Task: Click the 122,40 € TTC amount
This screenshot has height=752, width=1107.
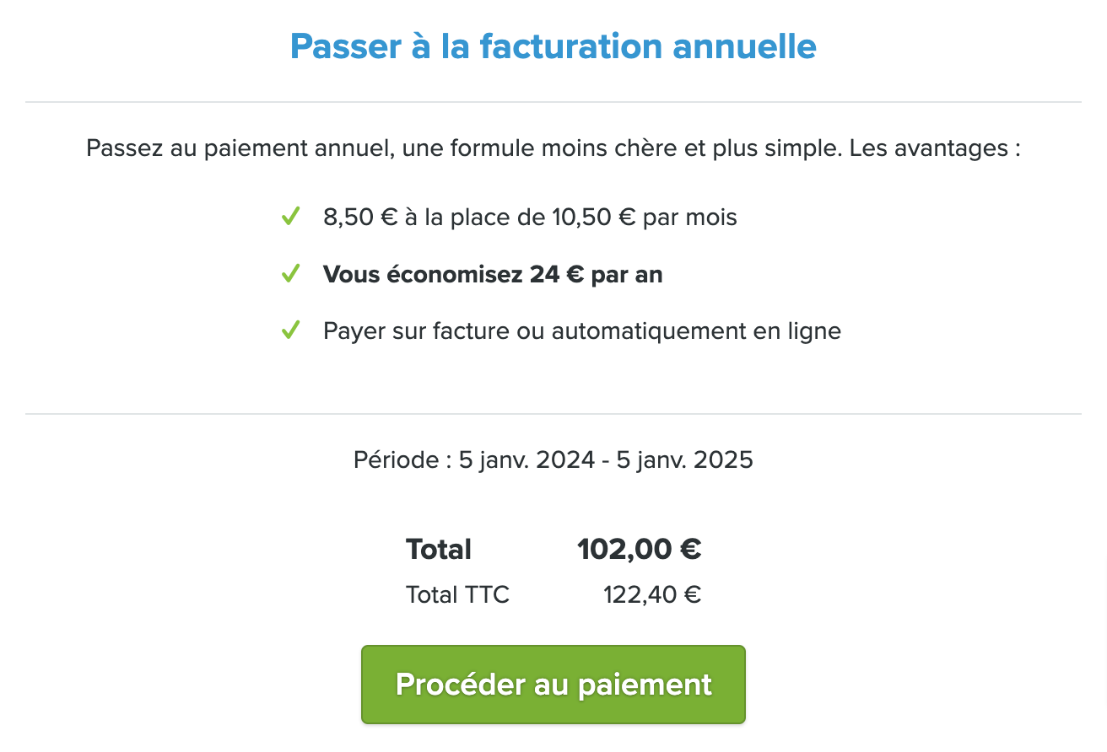Action: pos(652,595)
